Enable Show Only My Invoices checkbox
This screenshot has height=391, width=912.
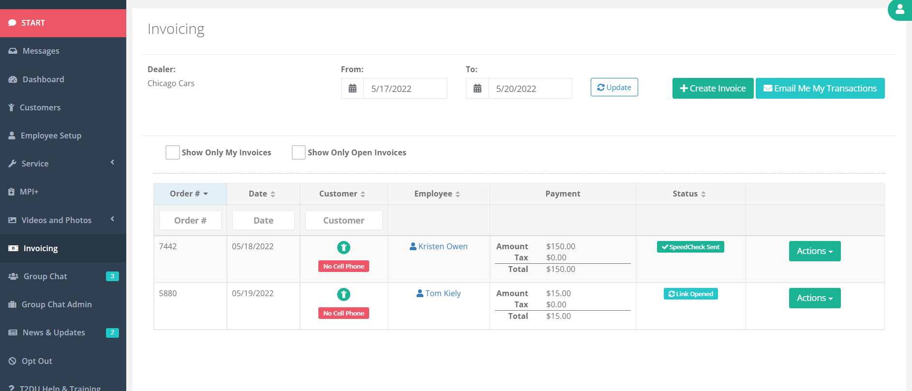pos(173,152)
